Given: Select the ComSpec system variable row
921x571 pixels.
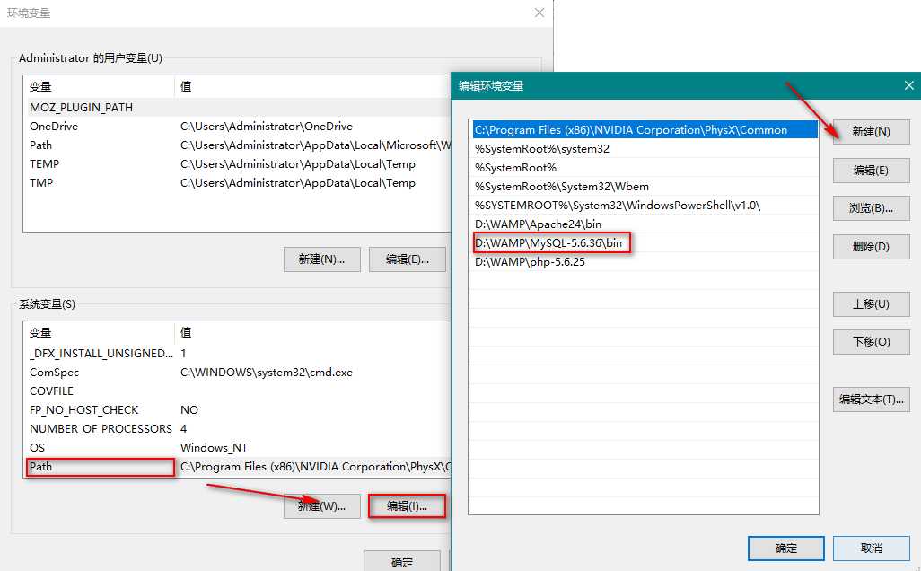Looking at the screenshot, I should click(x=237, y=372).
